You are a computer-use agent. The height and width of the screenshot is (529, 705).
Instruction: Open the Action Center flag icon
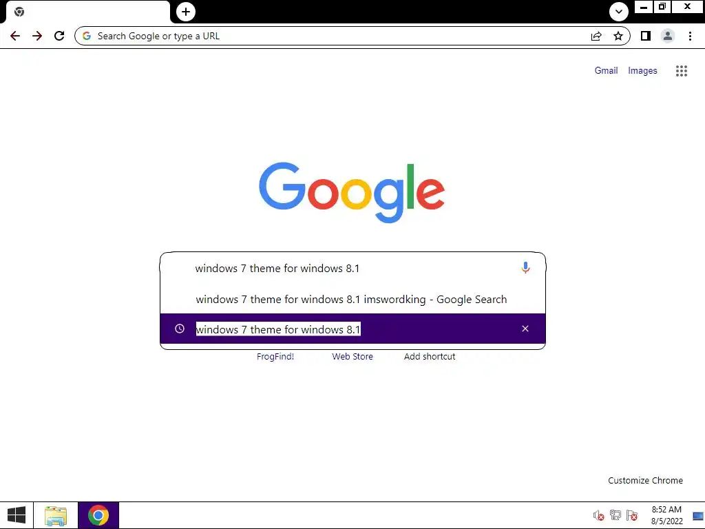point(632,515)
